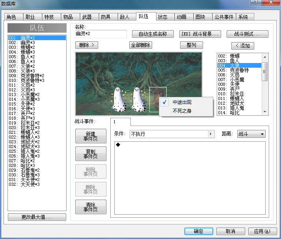Select troop 013: 小恶魔*2

coord(37,94)
